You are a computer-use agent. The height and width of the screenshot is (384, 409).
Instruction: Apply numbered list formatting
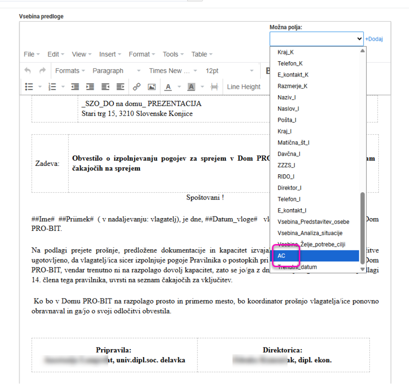52,87
